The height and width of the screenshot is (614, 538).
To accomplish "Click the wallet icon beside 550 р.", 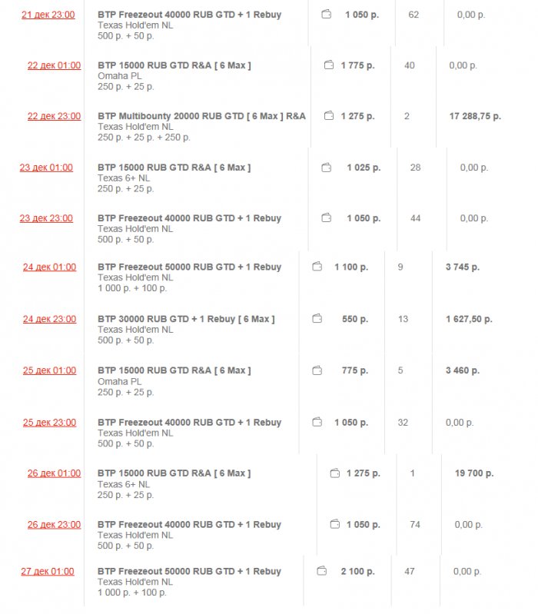I will pyautogui.click(x=317, y=318).
